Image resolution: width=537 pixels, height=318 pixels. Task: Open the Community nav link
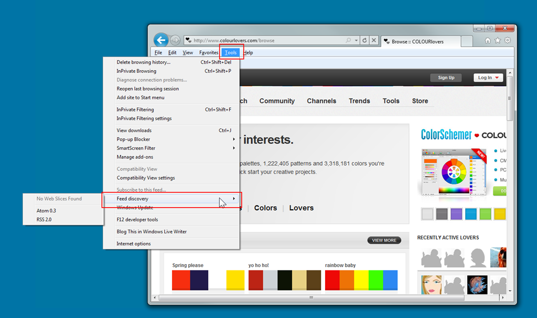(x=277, y=101)
